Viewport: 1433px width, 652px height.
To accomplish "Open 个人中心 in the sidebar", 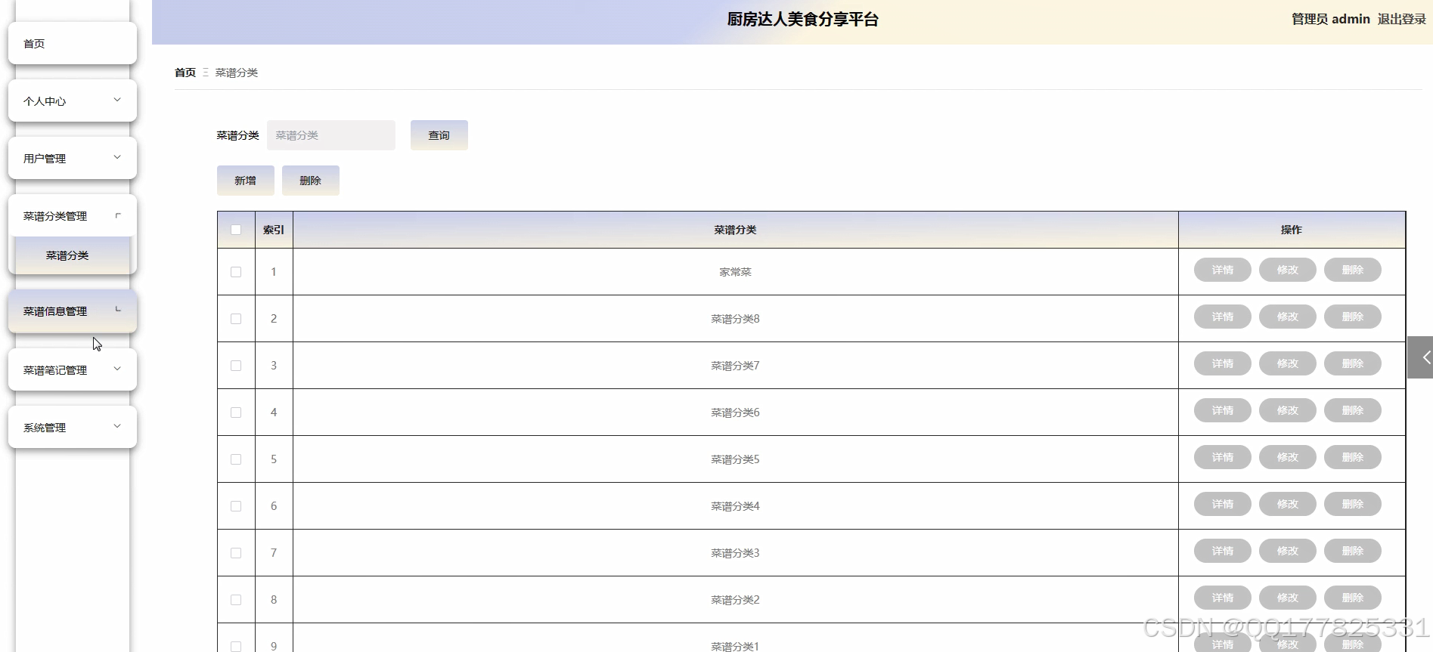I will pos(73,100).
